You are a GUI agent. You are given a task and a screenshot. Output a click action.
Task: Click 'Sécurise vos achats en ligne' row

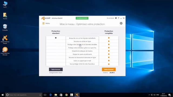point(82,41)
